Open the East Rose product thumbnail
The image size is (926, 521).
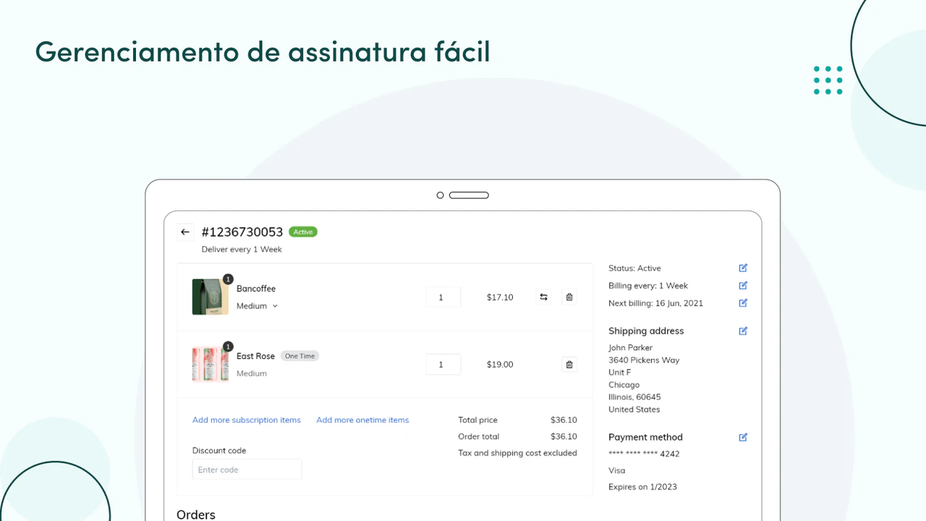click(x=211, y=364)
